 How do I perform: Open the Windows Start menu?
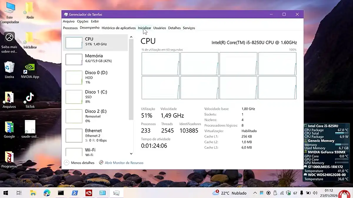click(x=5, y=193)
